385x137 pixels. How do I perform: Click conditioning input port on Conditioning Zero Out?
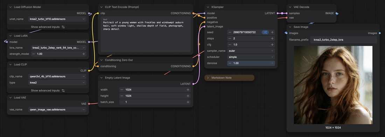point(98,66)
